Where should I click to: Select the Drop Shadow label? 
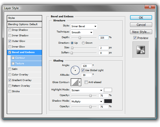point(20,30)
